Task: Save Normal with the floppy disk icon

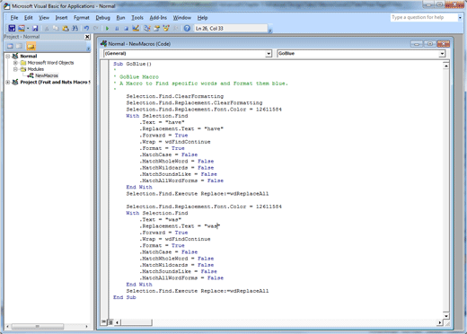Action: (x=35, y=29)
